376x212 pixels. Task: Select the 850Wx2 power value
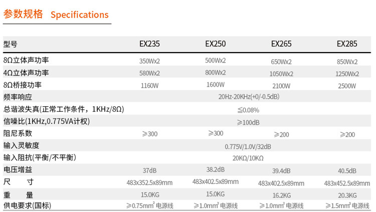coord(347,62)
